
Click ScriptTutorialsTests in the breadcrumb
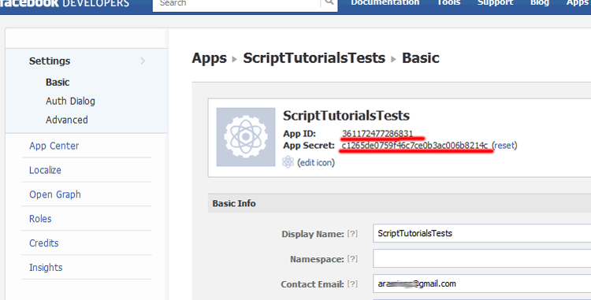tap(314, 58)
